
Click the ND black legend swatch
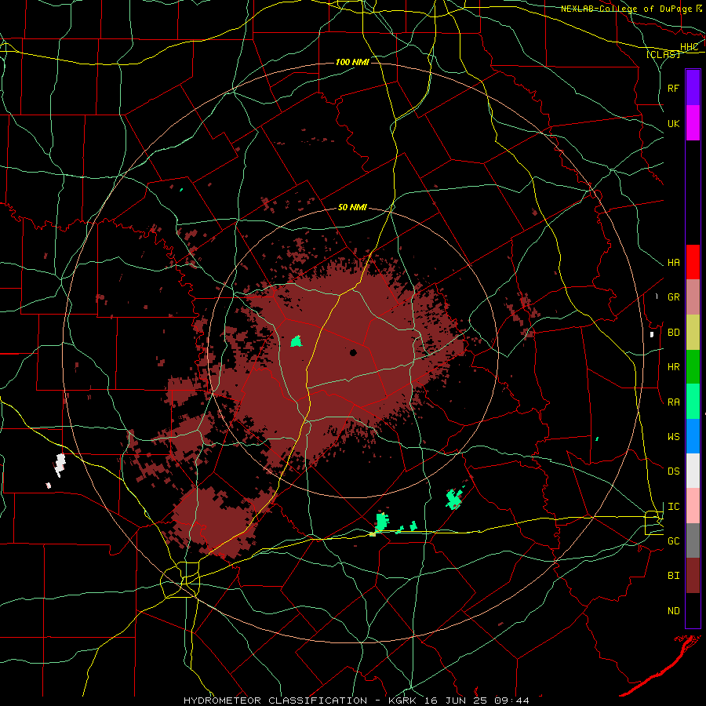tap(693, 610)
